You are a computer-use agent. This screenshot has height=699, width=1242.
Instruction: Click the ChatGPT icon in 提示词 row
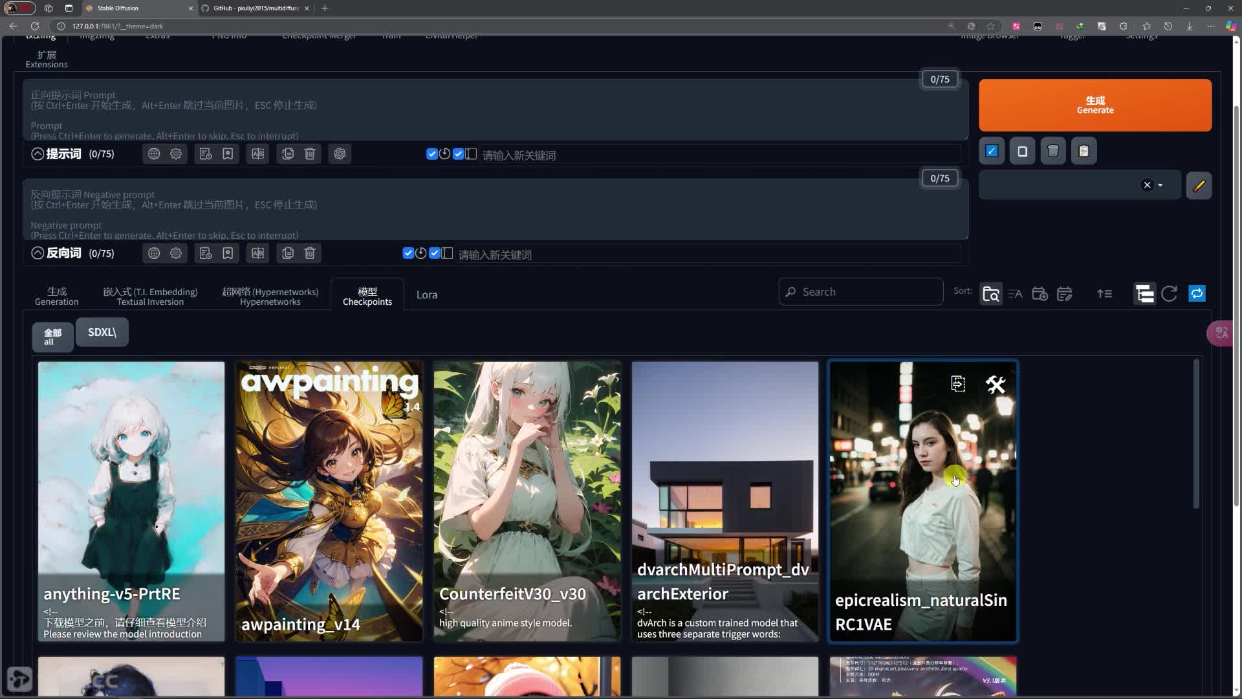[340, 154]
